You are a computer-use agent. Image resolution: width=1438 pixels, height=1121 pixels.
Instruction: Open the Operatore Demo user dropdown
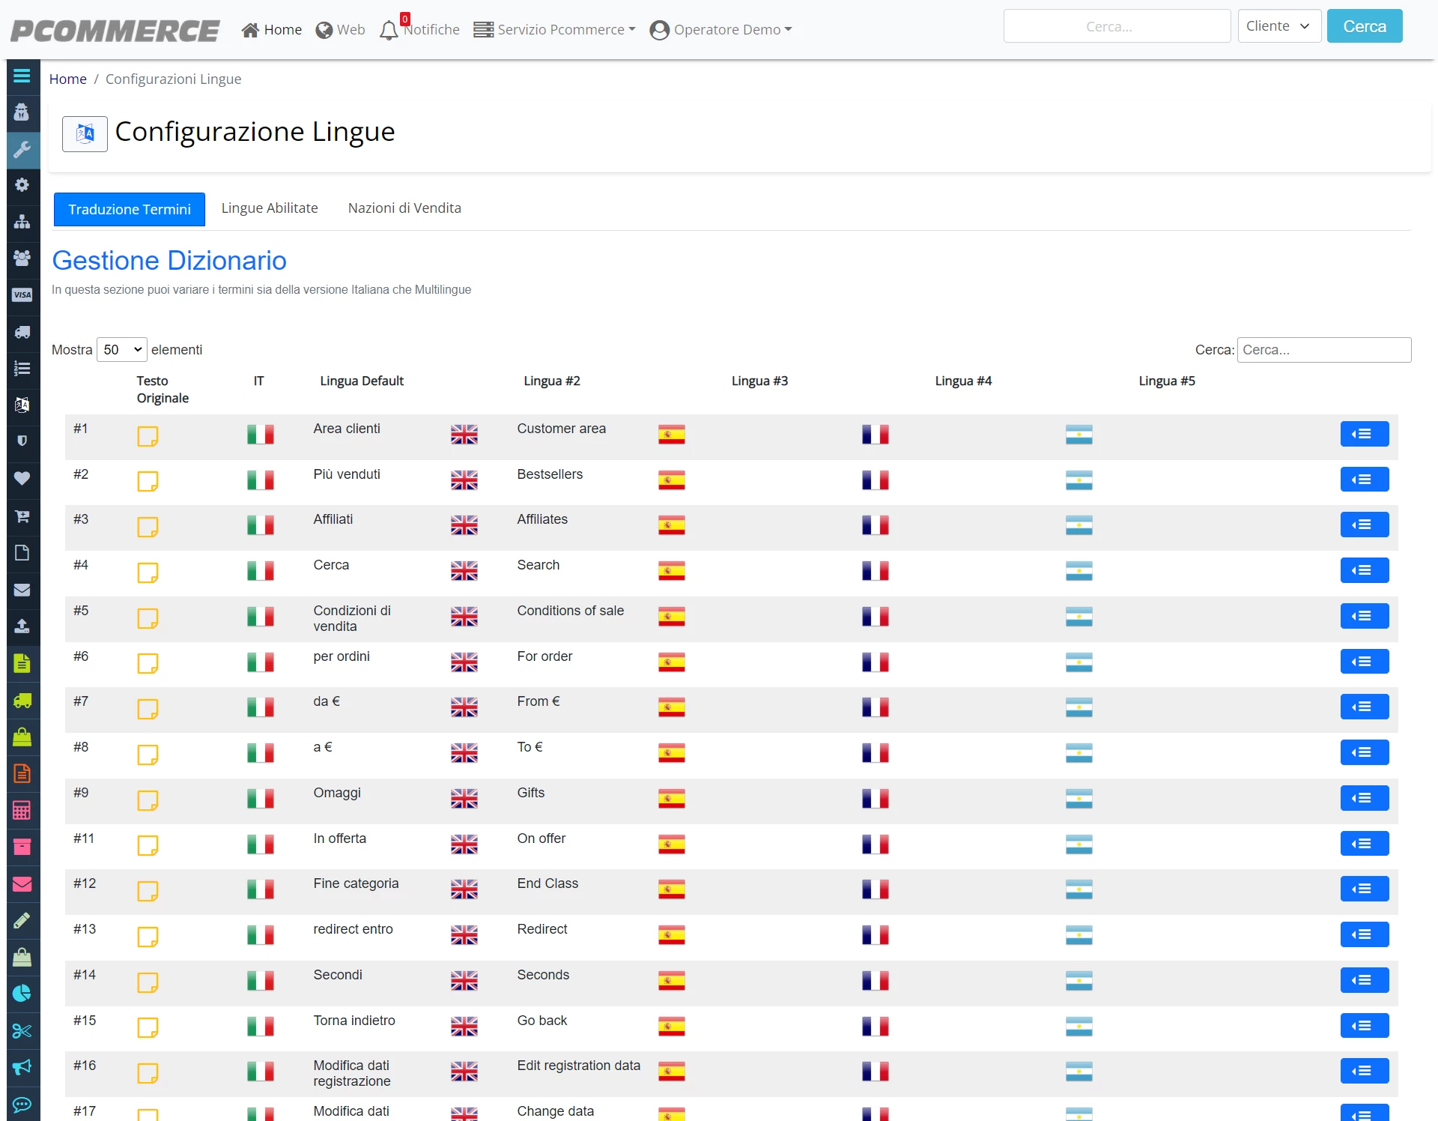point(720,30)
